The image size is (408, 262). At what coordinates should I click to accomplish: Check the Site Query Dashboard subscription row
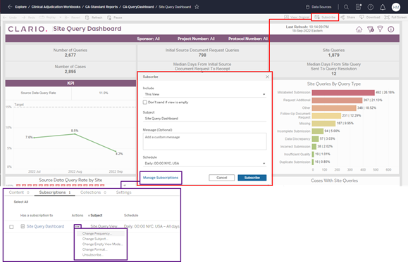(x=11, y=227)
